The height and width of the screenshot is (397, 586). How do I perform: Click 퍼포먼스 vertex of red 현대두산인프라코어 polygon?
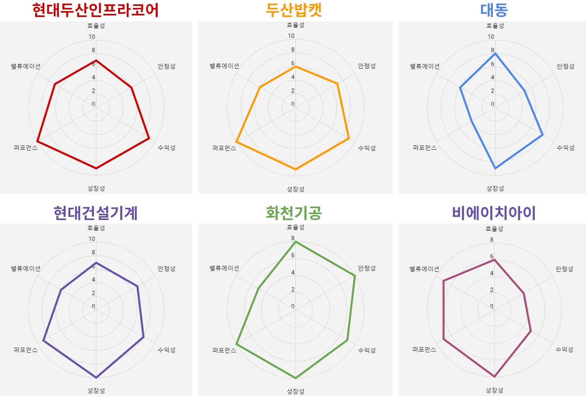pos(37,141)
